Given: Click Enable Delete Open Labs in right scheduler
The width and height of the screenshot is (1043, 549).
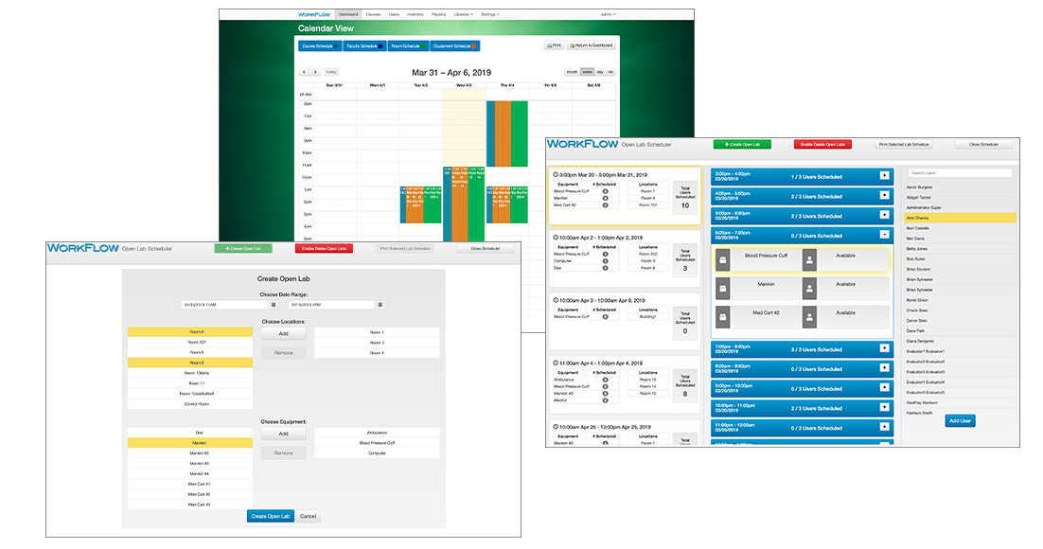Looking at the screenshot, I should pos(822,144).
